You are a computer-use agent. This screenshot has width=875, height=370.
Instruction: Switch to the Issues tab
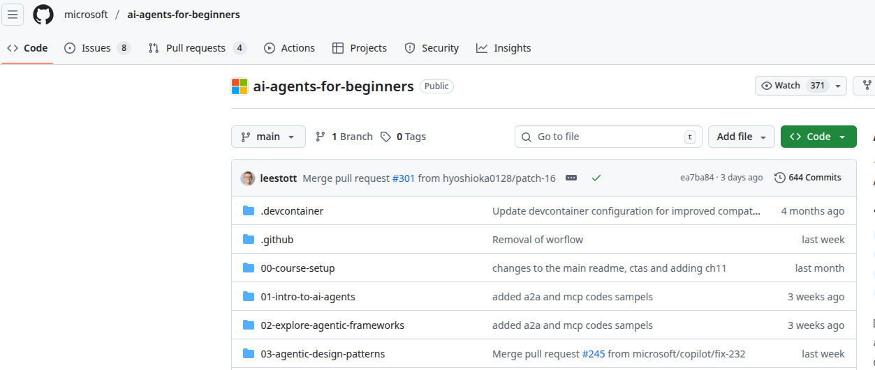pyautogui.click(x=96, y=48)
